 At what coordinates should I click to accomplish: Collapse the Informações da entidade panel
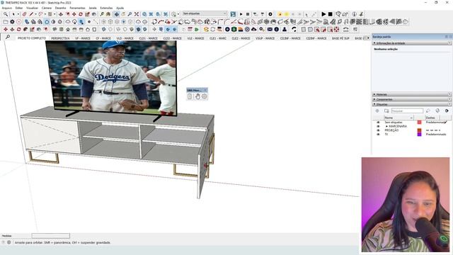pyautogui.click(x=374, y=43)
